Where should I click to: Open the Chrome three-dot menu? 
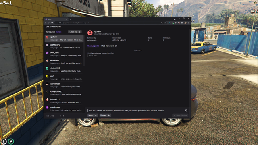pos(189,23)
